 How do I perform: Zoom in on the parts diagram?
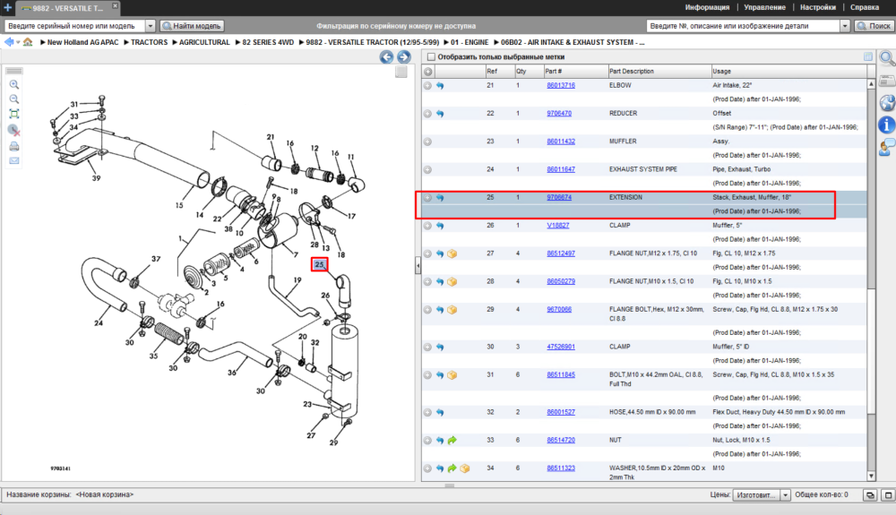[x=14, y=84]
